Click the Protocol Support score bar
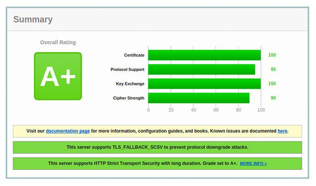Viewport: 316px width, 186px height. [202, 69]
